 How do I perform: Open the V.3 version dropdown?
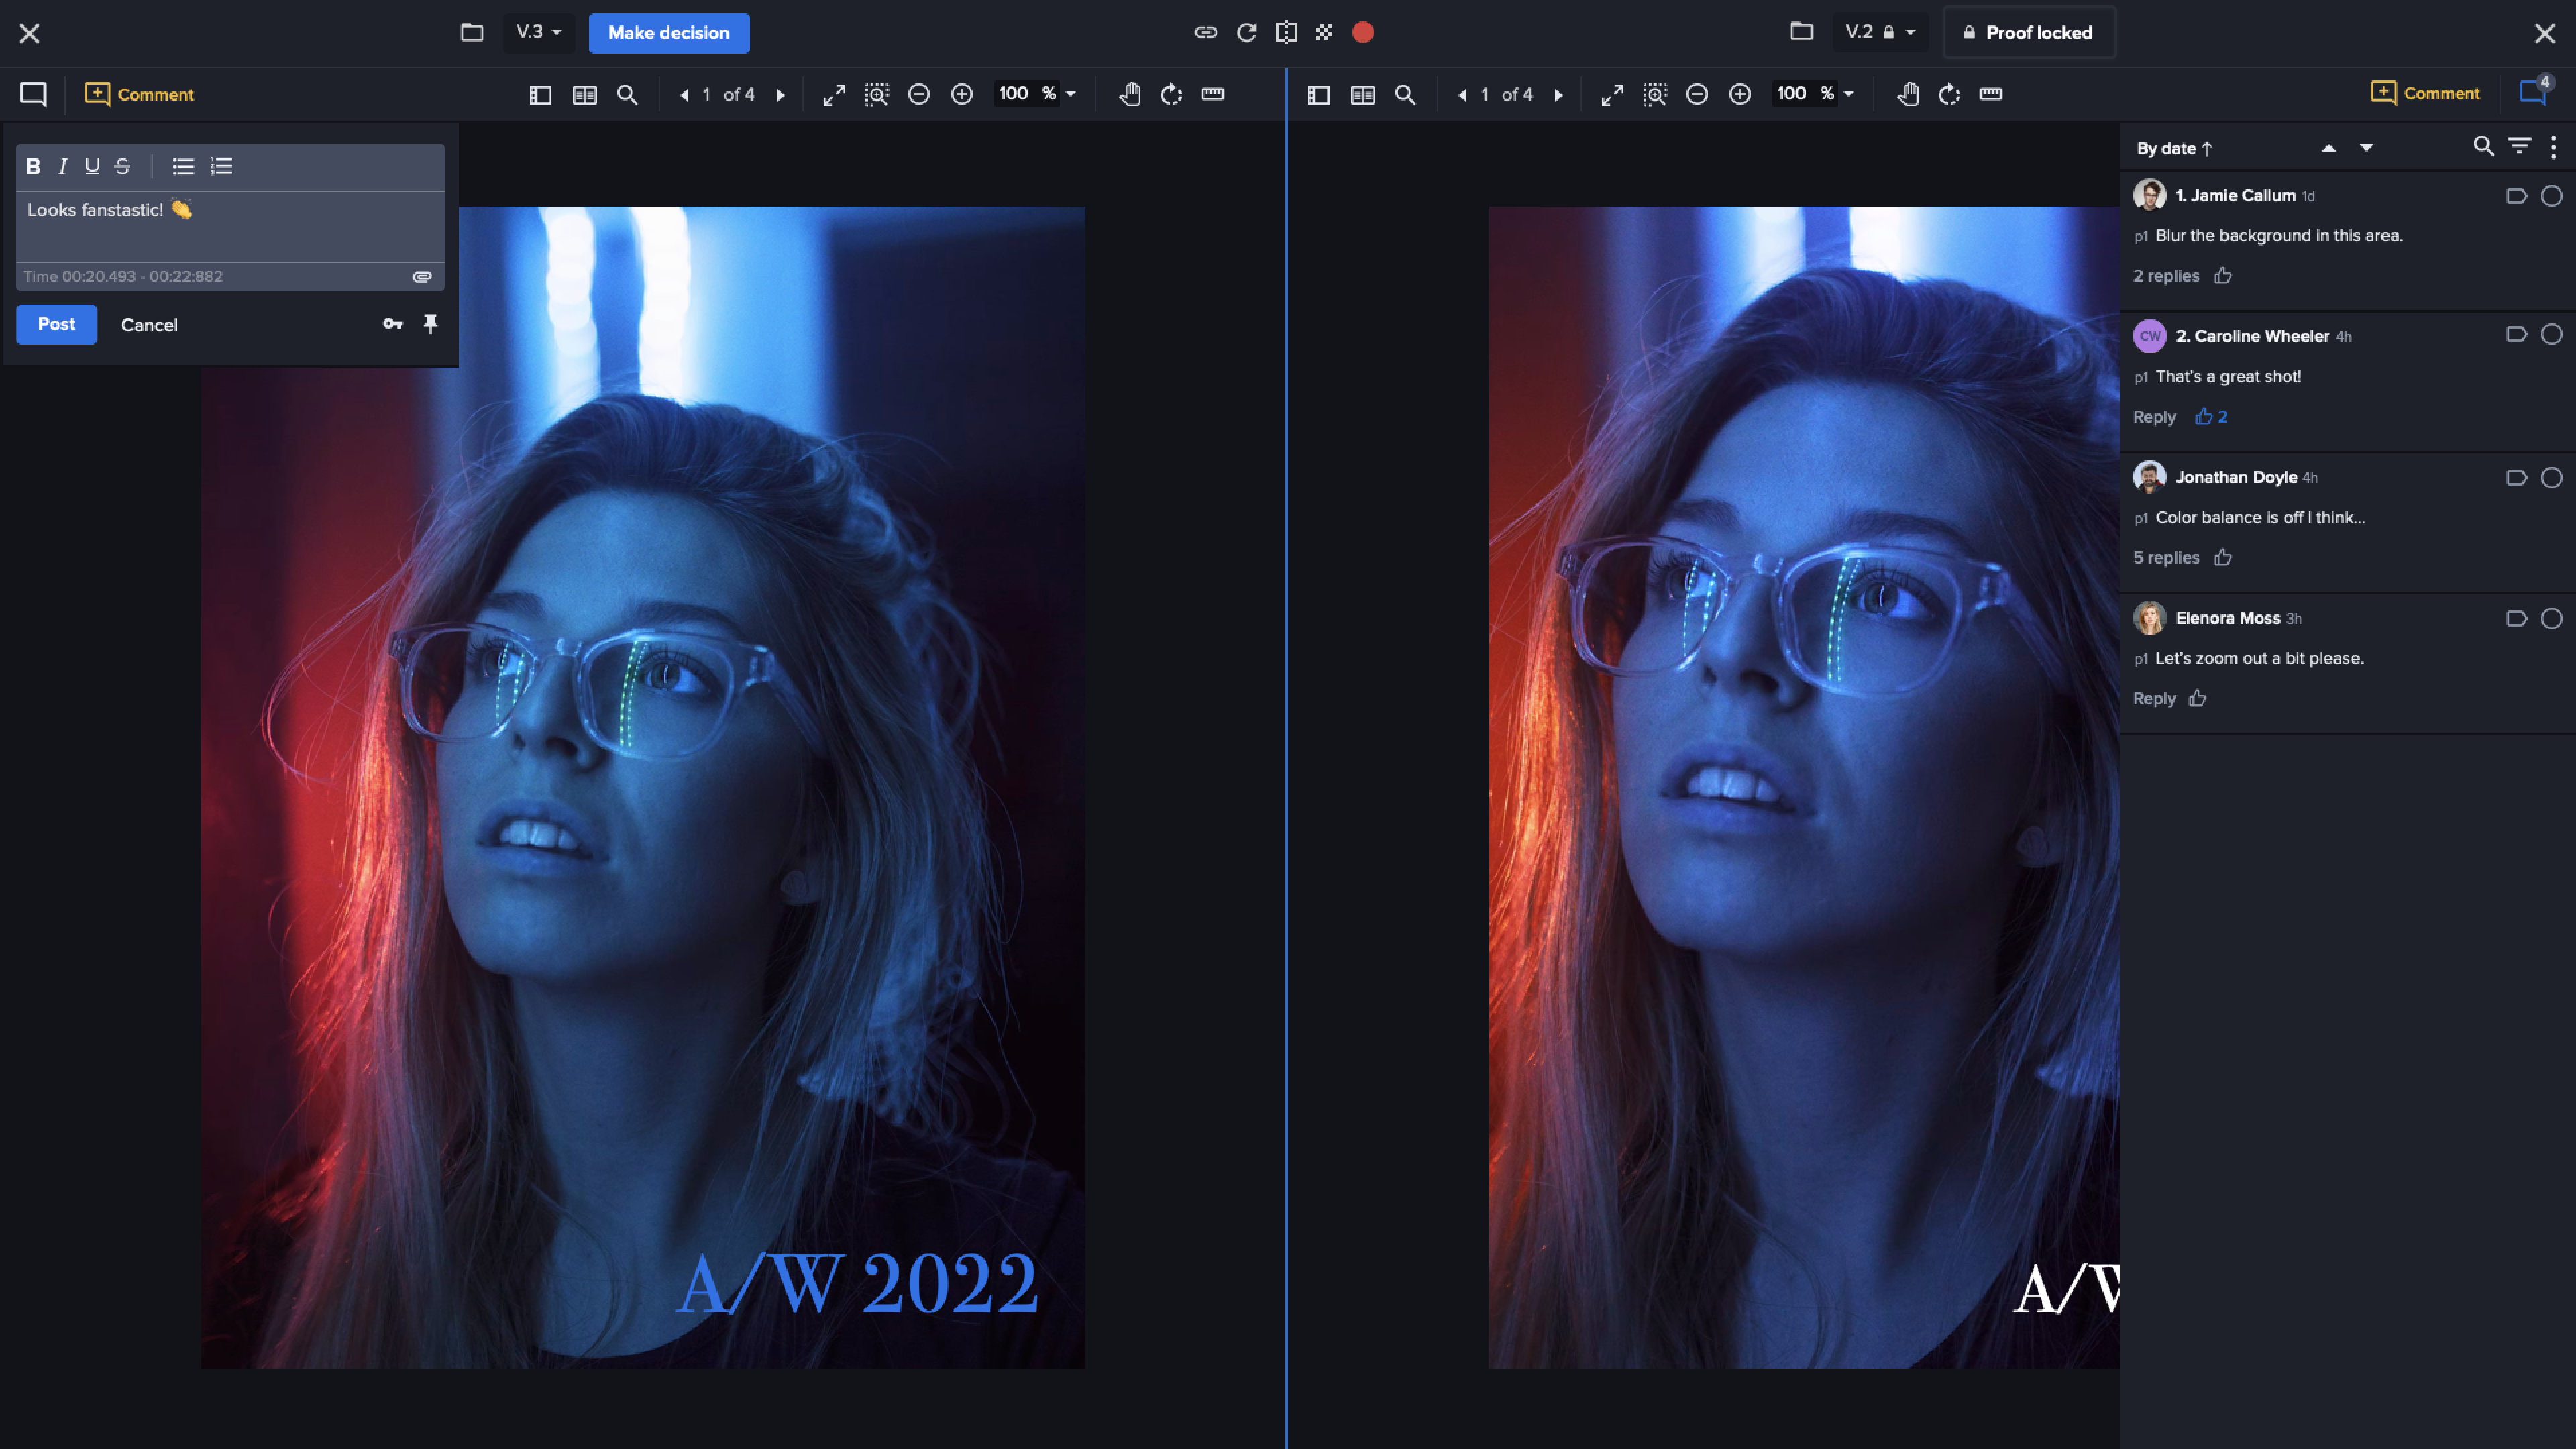[537, 32]
